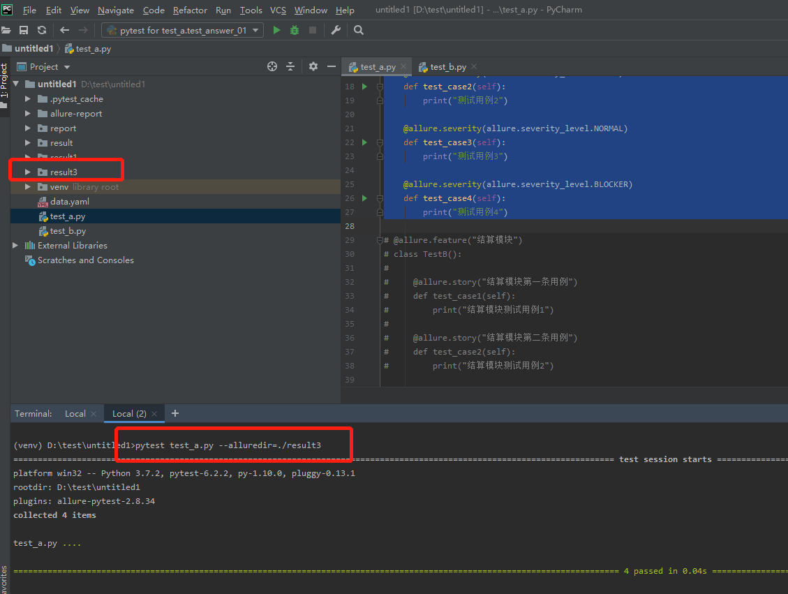Run test_case3 via gutter arrow line 22
This screenshot has height=594, width=788.
(365, 142)
